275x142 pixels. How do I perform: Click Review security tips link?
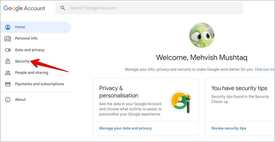click(x=229, y=128)
